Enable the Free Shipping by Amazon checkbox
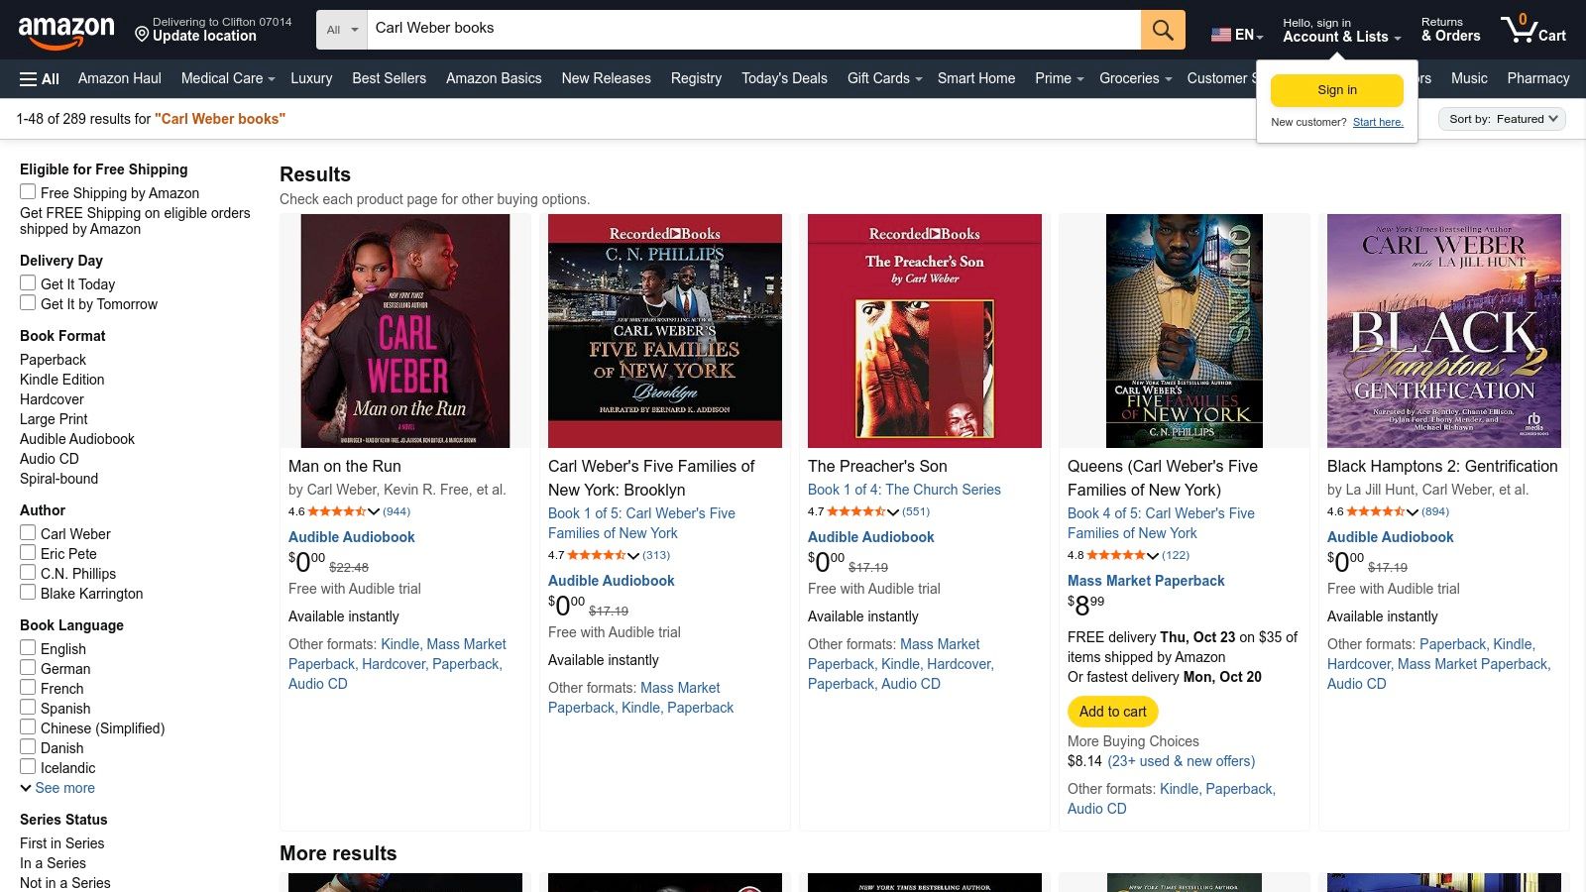Viewport: 1586px width, 892px height. 28,192
